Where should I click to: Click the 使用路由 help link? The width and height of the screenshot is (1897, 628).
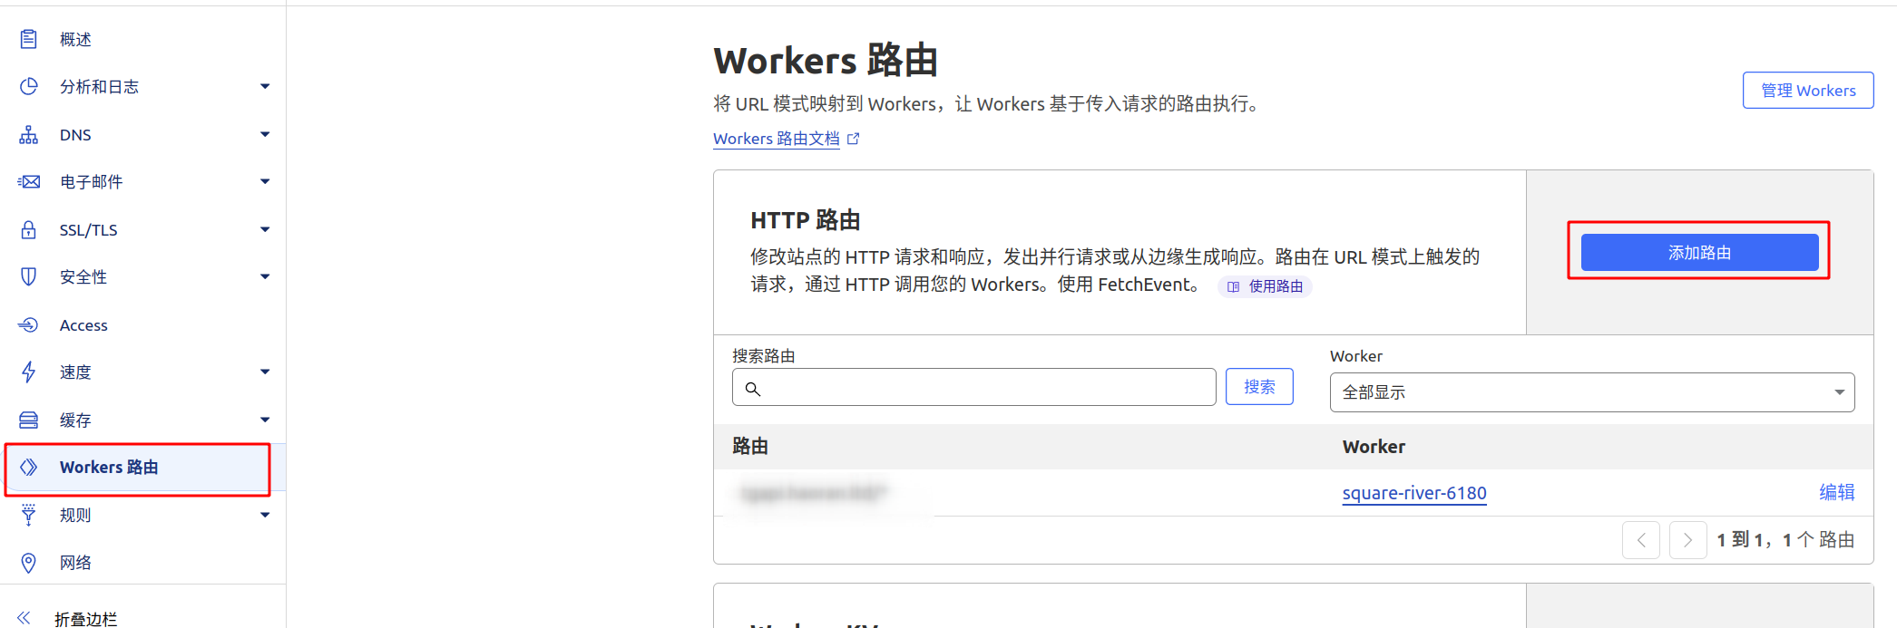1265,286
